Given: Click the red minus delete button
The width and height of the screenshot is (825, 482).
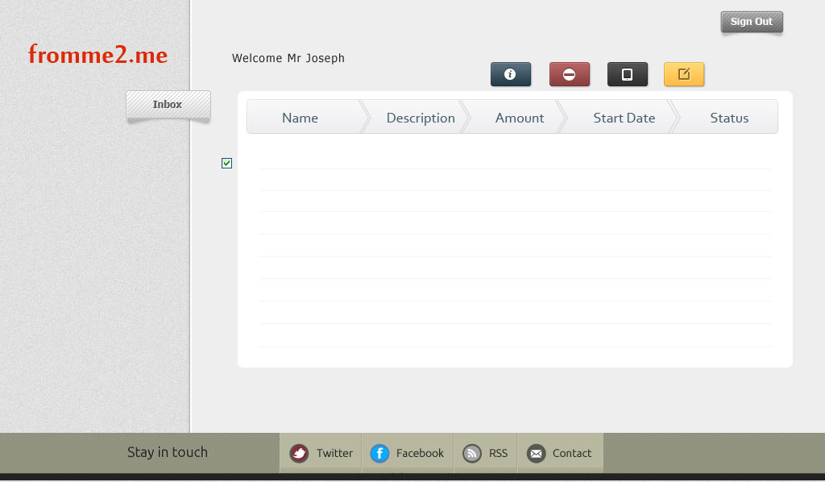Looking at the screenshot, I should pos(570,74).
